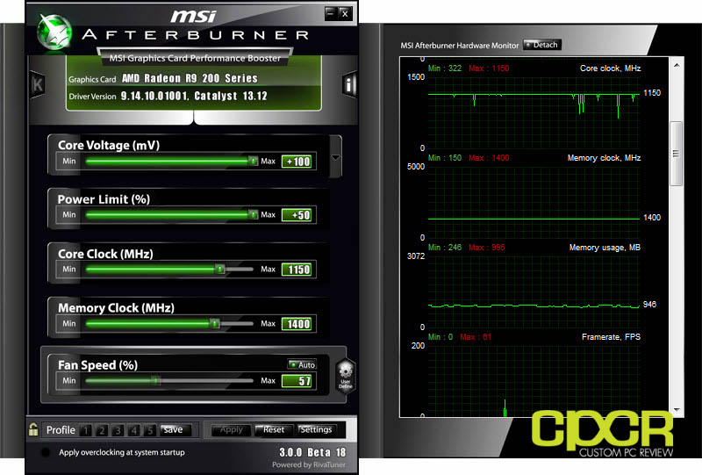Screen dimensions: 702x475
Task: Select profile slot 5
Action: (x=150, y=430)
